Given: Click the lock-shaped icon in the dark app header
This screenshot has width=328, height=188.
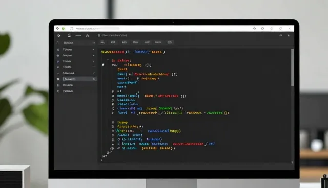Looking at the screenshot, I should pos(88,36).
